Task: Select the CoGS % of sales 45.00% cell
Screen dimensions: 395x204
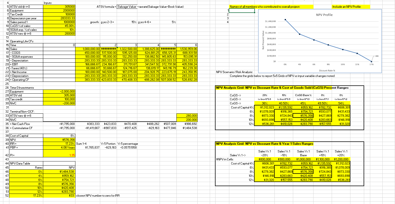Action: pos(59,26)
